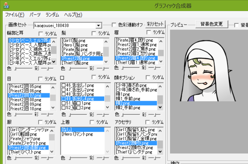Image resolution: width=248 pixels, height=164 pixels.
Task: Click up arrow of 髪 list scrollbar
Action: click(x=106, y=41)
